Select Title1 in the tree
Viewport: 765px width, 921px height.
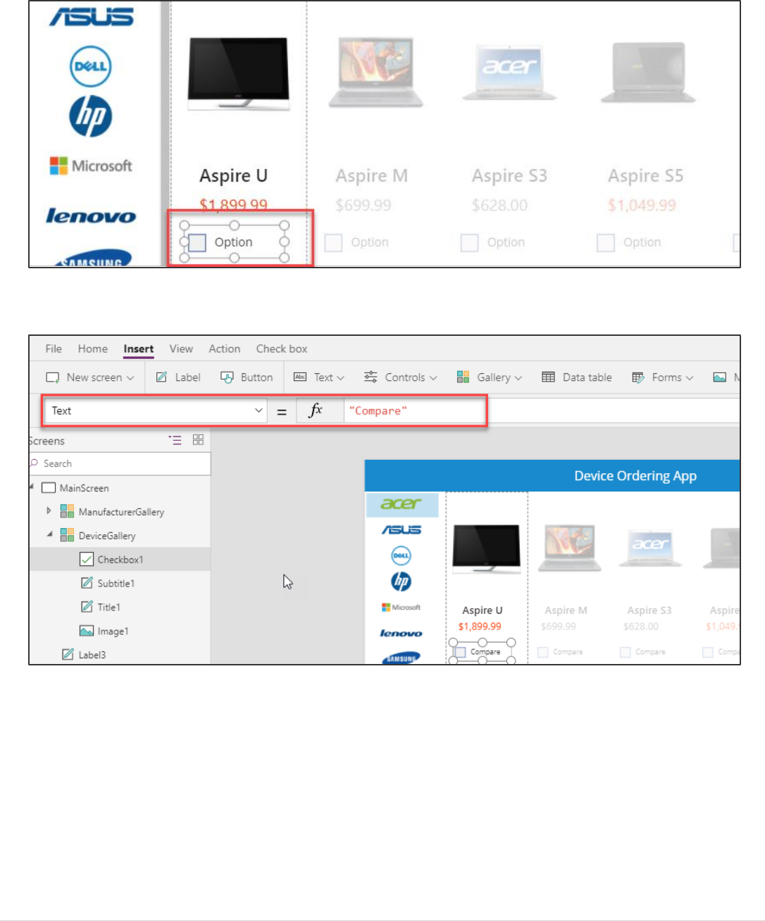point(108,607)
